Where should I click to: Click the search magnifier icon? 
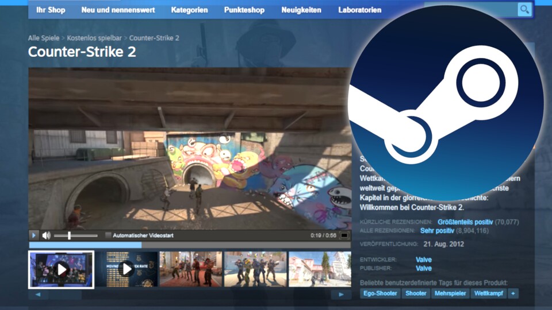point(524,9)
